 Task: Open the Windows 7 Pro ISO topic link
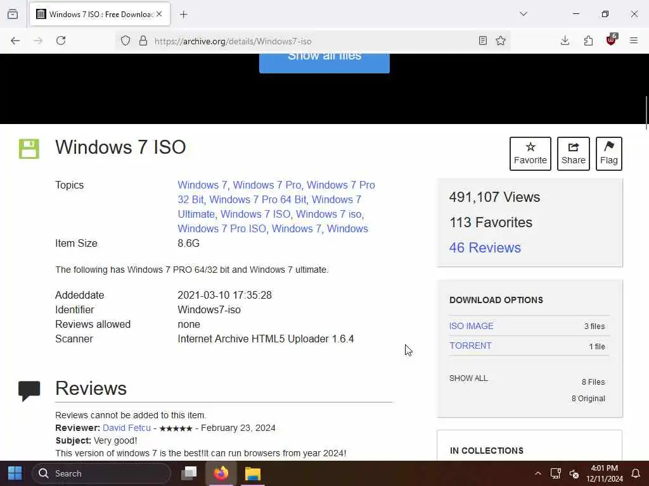pyautogui.click(x=222, y=228)
